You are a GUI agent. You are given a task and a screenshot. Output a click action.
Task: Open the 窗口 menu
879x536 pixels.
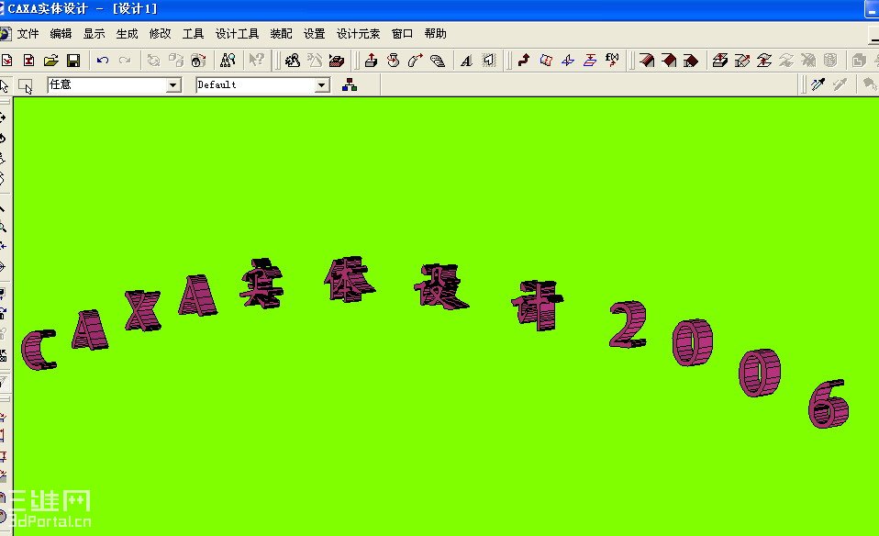pos(402,34)
